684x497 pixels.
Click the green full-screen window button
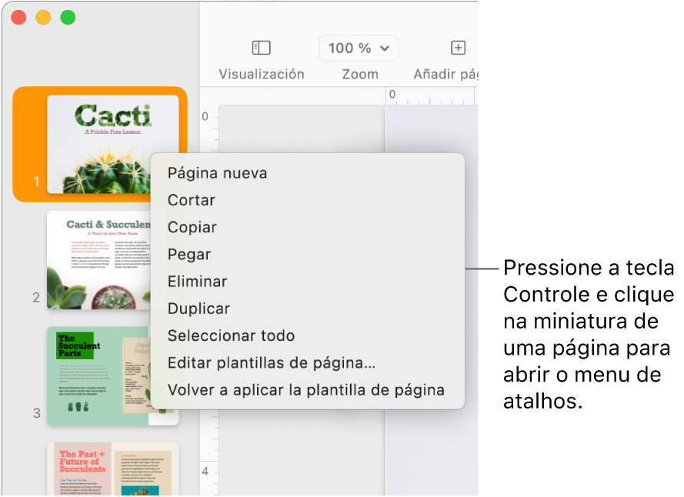68,18
